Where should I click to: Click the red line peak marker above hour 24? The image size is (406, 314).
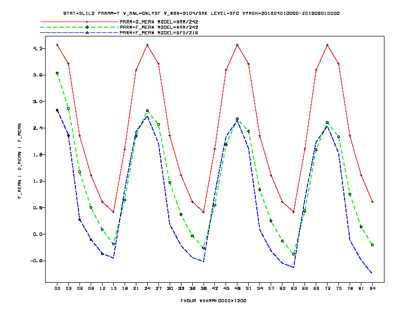tap(147, 45)
